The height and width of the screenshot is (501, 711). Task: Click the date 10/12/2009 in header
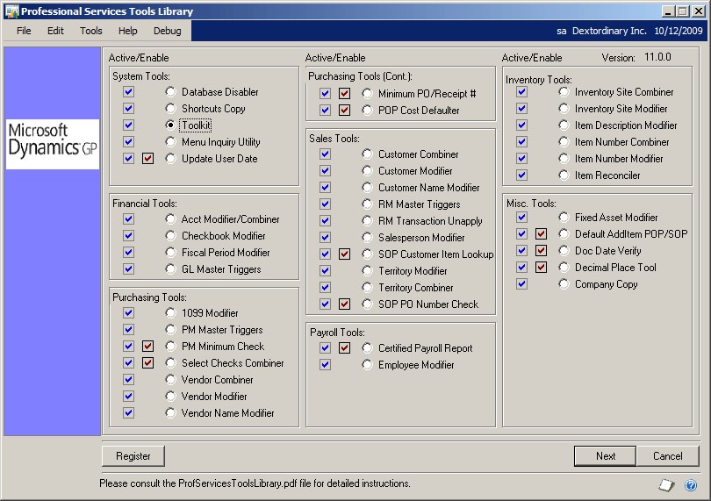(678, 31)
